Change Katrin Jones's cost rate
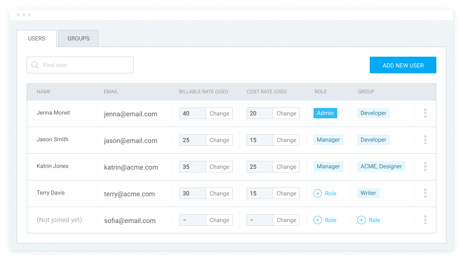The image size is (463, 260). [286, 167]
